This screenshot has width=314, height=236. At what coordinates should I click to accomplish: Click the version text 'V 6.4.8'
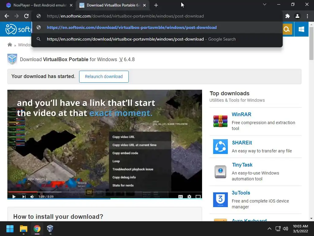[x=127, y=59]
